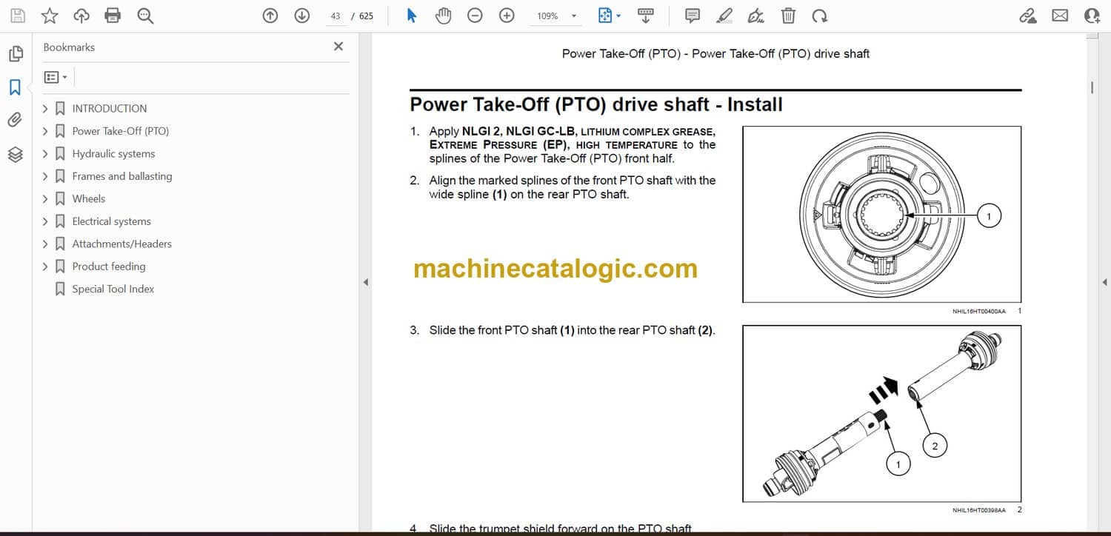Click the PTO shaft assembly illustration, figure 2

click(x=882, y=413)
